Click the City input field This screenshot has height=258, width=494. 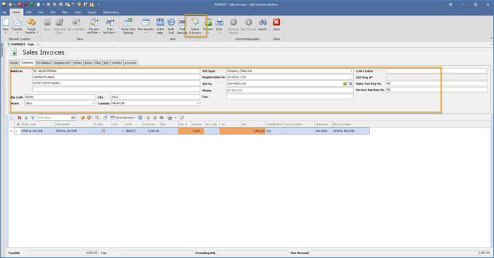(x=155, y=97)
